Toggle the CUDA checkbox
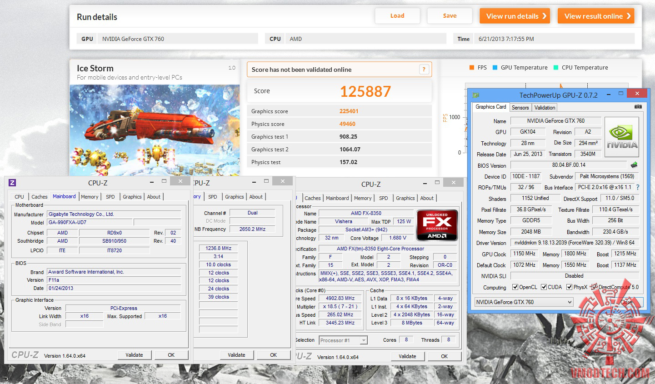 (543, 287)
